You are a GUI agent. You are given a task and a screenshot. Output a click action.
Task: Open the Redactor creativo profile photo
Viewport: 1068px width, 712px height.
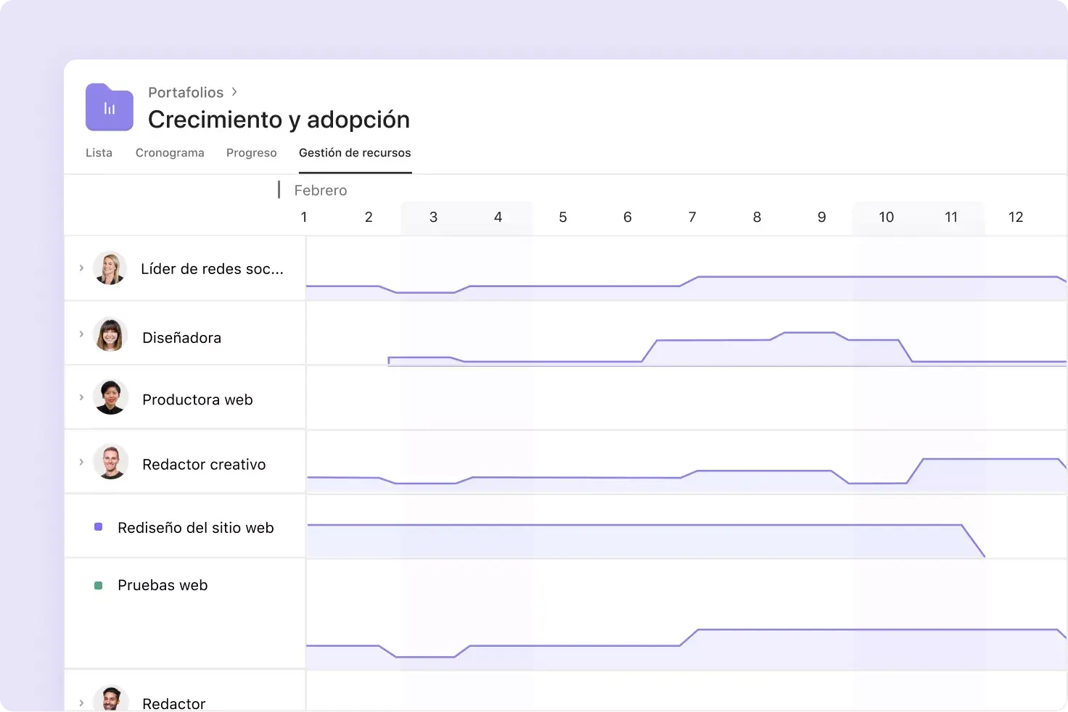coord(110,462)
